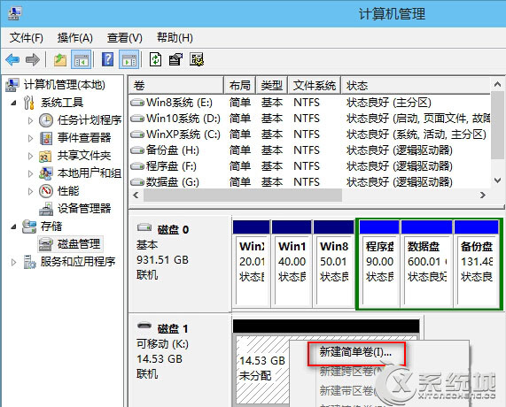Image resolution: width=506 pixels, height=407 pixels.
Task: Open the Help question mark icon
Action: [107, 59]
